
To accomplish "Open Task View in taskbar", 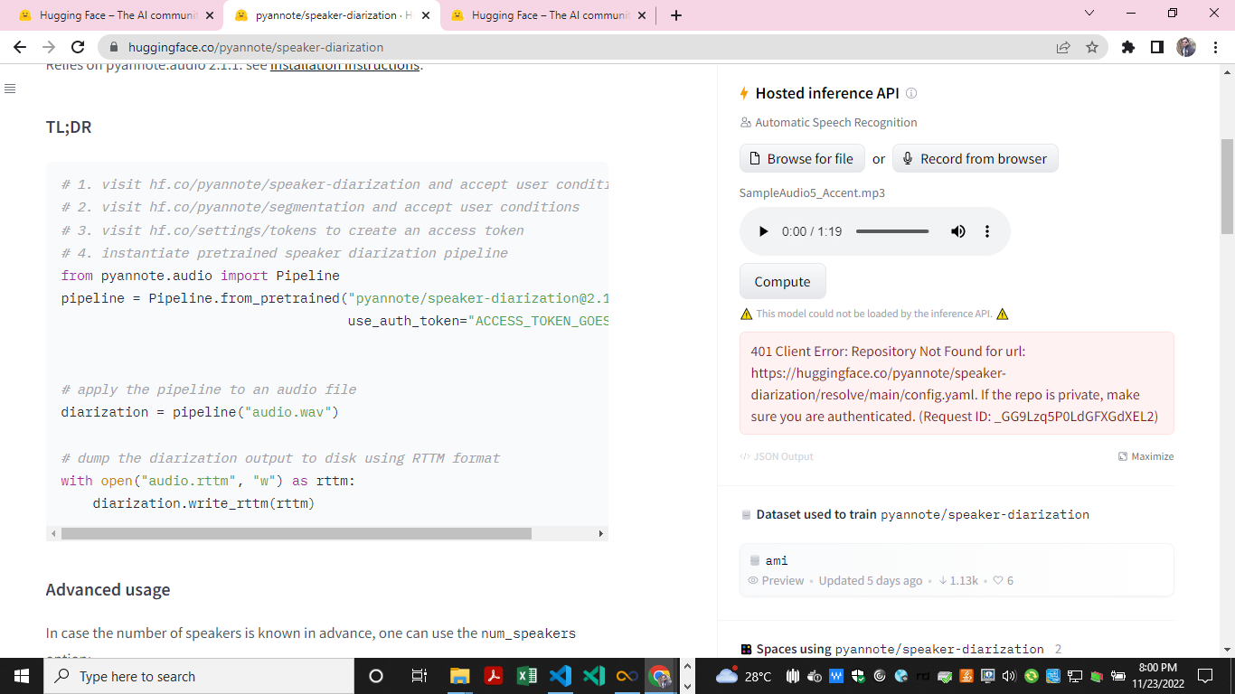I will tap(419, 676).
